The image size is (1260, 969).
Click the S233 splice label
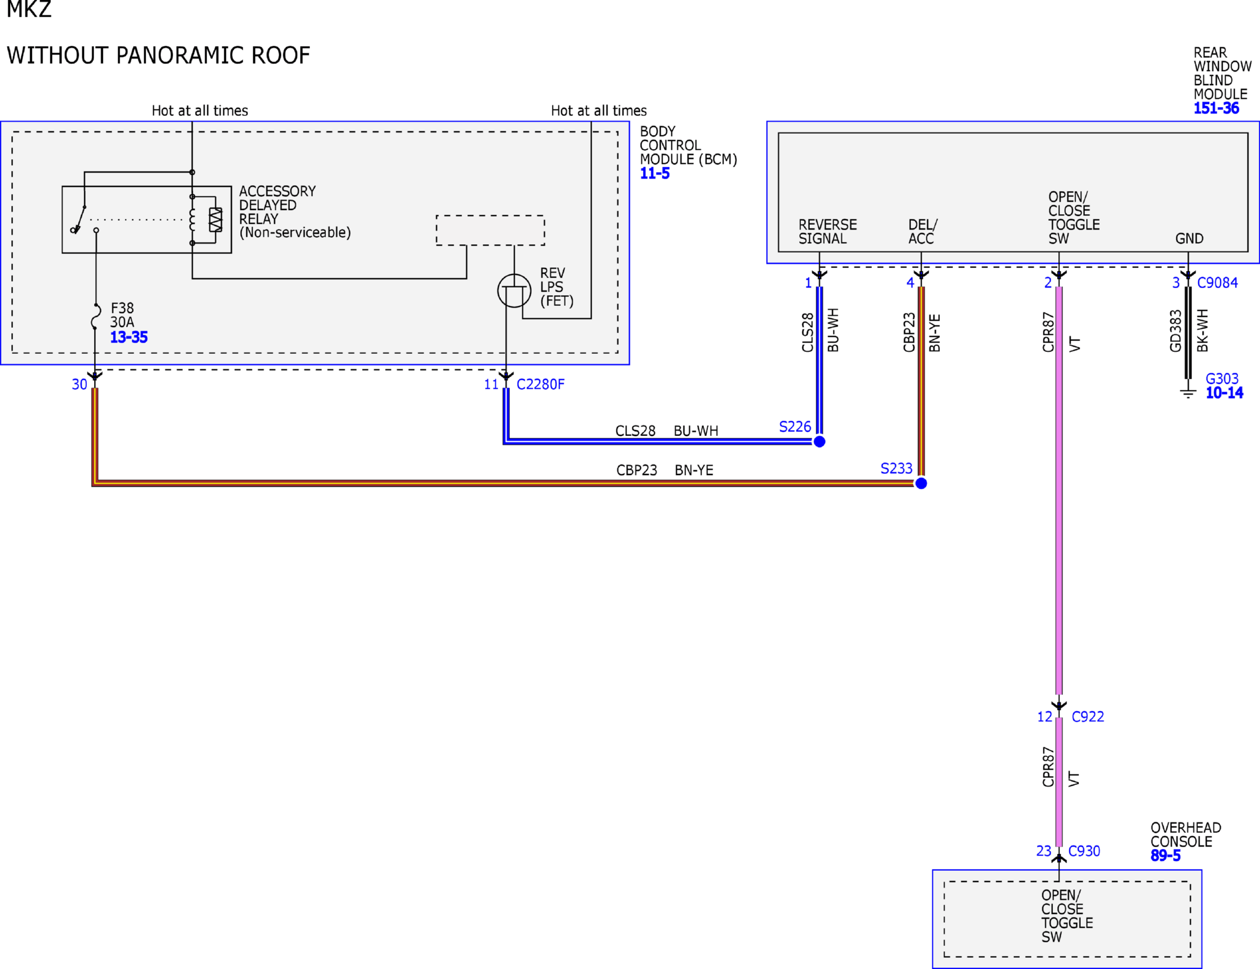(x=896, y=469)
